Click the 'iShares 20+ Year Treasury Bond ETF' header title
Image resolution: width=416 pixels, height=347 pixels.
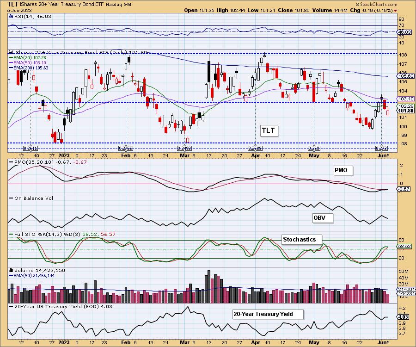(62, 5)
